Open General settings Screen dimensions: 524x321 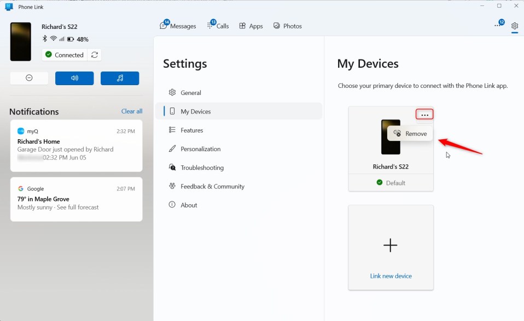click(190, 93)
